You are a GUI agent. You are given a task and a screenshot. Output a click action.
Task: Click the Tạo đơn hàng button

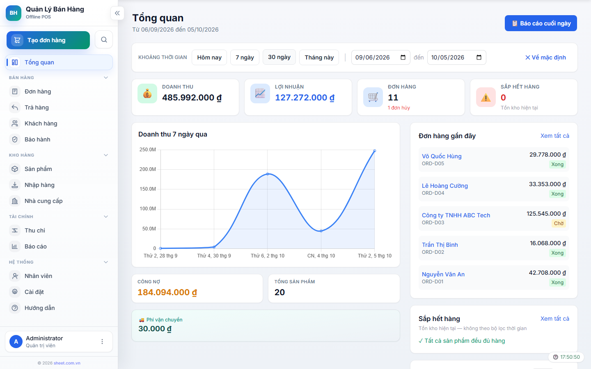pyautogui.click(x=48, y=40)
